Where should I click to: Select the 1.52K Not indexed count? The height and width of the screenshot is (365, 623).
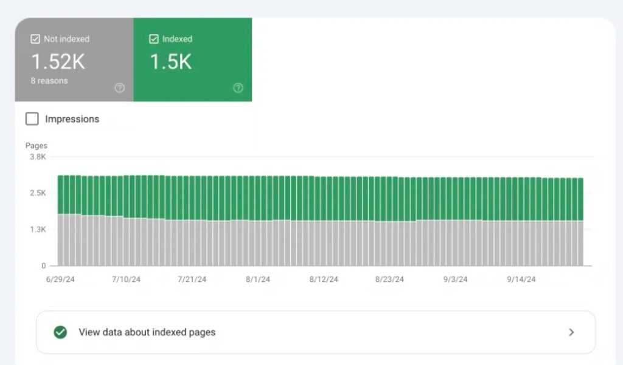tap(59, 61)
